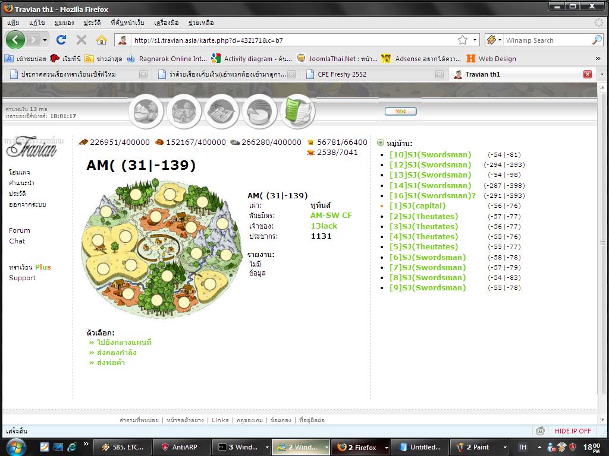Click ส่งกองกำลัง send troops link
The width and height of the screenshot is (609, 456).
(x=117, y=353)
